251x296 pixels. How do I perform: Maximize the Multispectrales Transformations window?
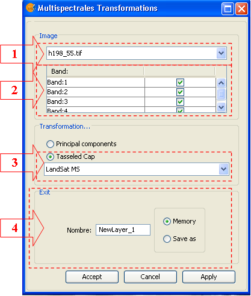[228, 9]
